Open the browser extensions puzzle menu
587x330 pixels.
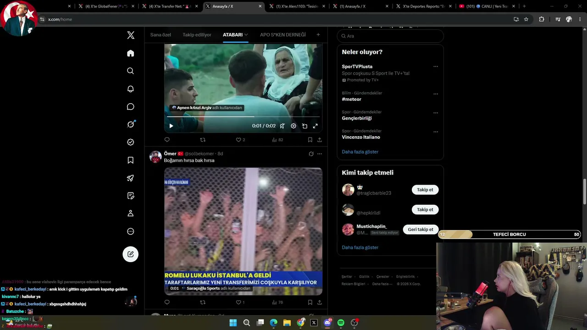542,19
